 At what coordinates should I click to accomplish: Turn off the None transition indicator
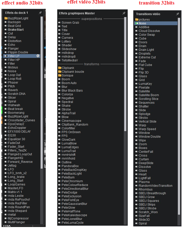(137, 23)
